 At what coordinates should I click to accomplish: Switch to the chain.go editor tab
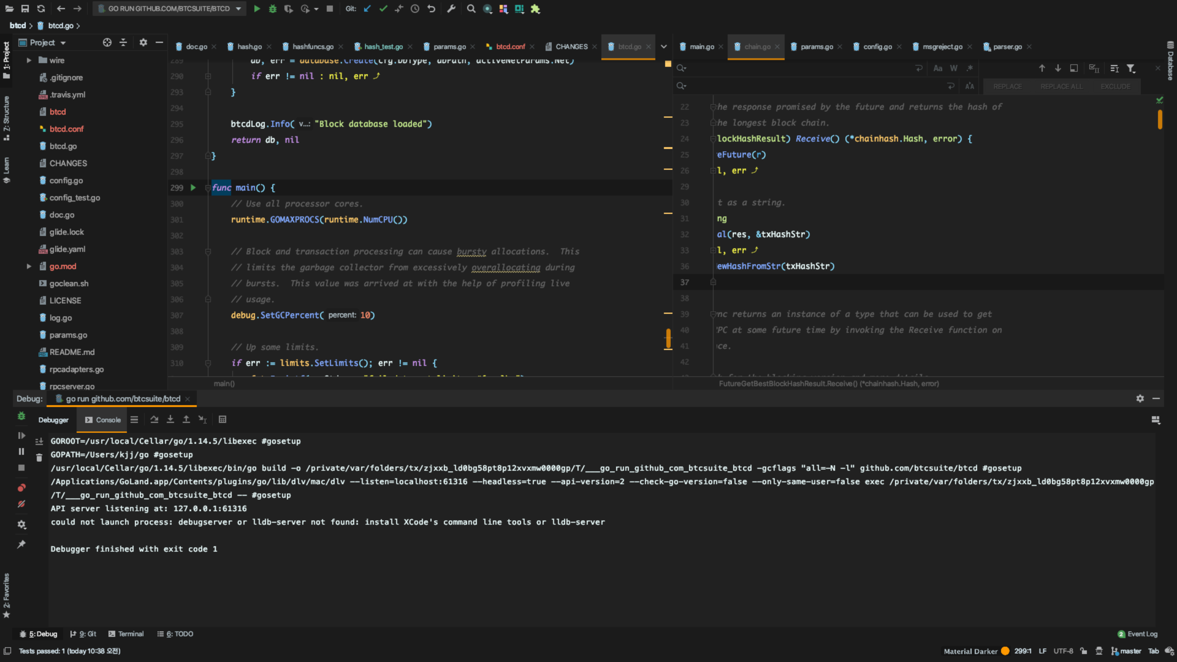point(756,47)
